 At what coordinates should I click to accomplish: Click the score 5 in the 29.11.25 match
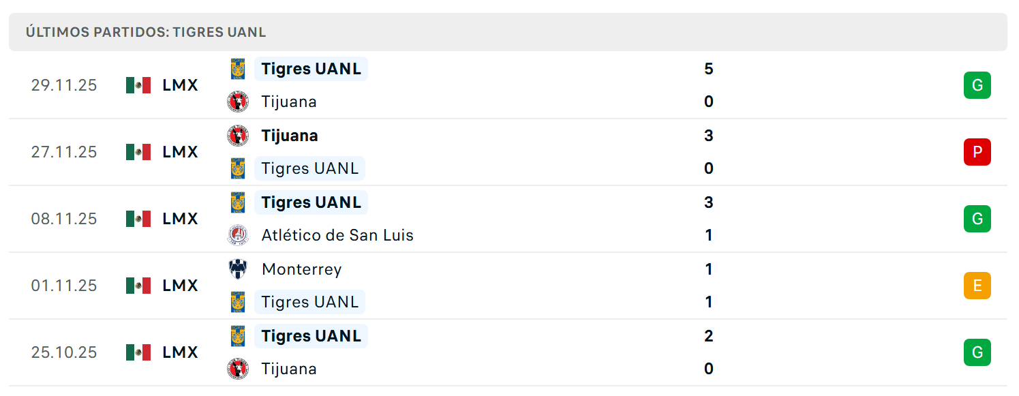coord(709,69)
